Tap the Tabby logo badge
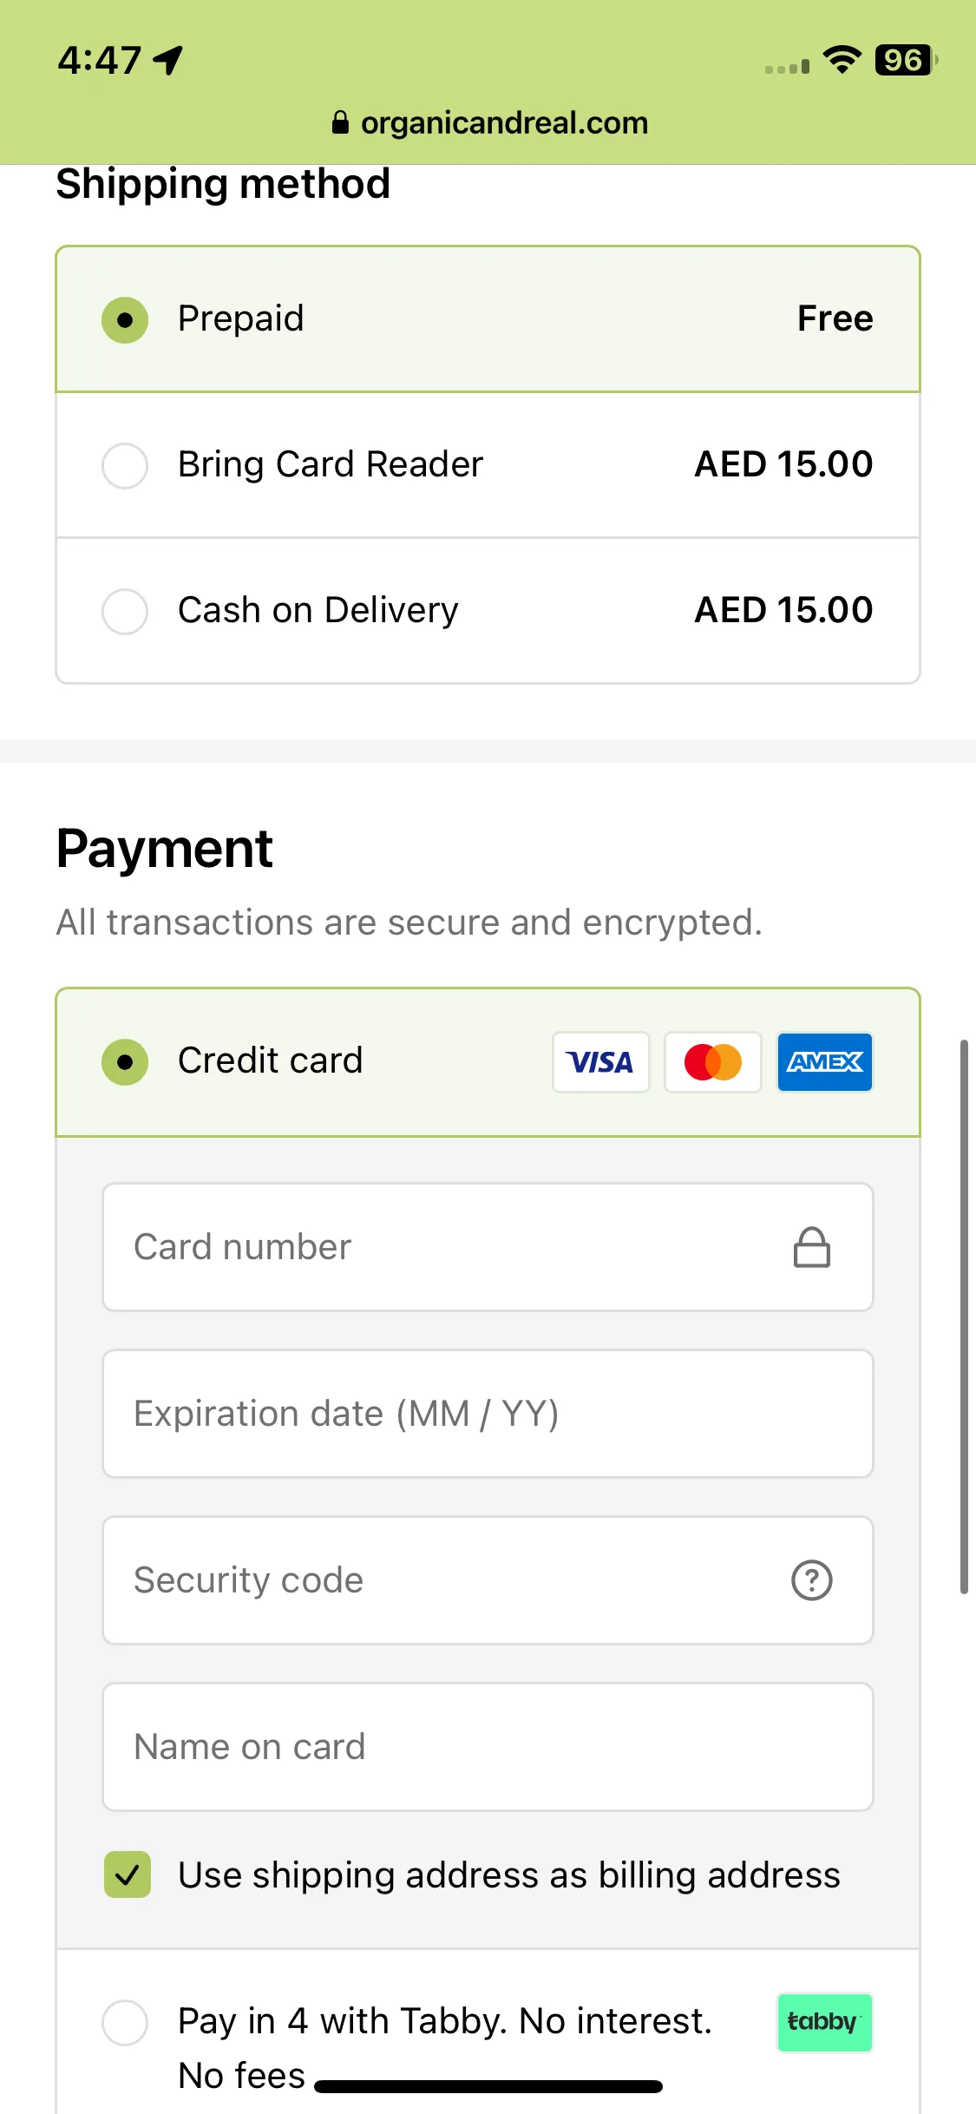 point(824,2022)
